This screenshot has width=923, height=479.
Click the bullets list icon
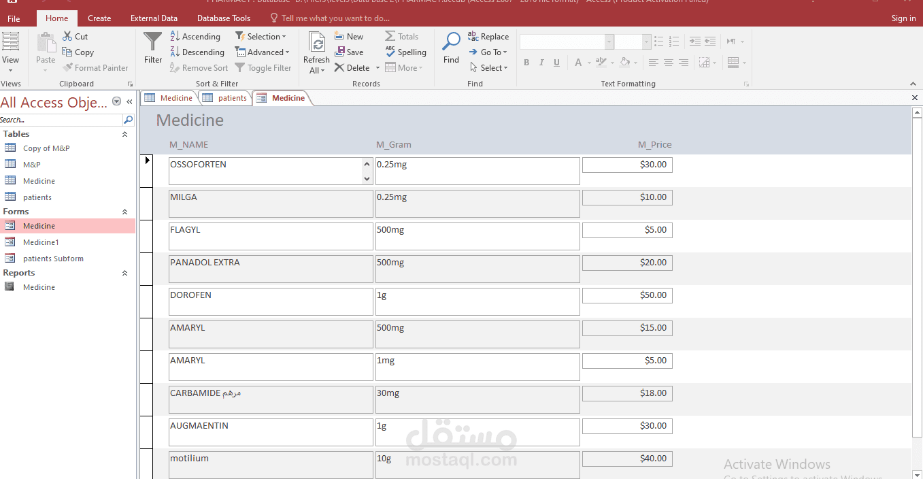tap(658, 42)
